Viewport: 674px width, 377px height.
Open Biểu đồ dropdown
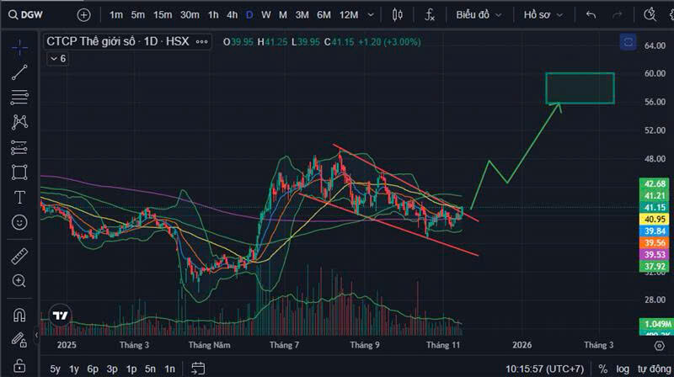[x=479, y=15]
